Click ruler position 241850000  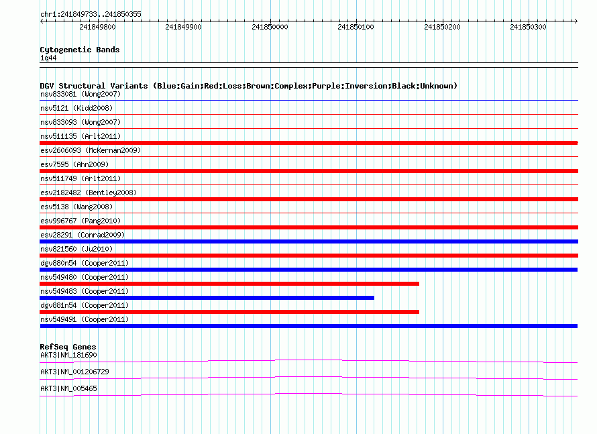pos(270,27)
